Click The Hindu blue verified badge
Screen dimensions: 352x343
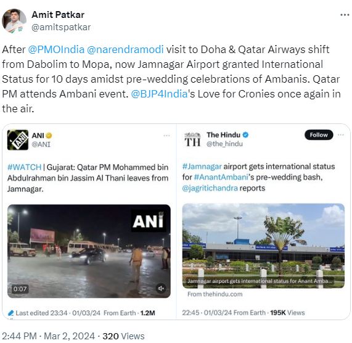[245, 134]
